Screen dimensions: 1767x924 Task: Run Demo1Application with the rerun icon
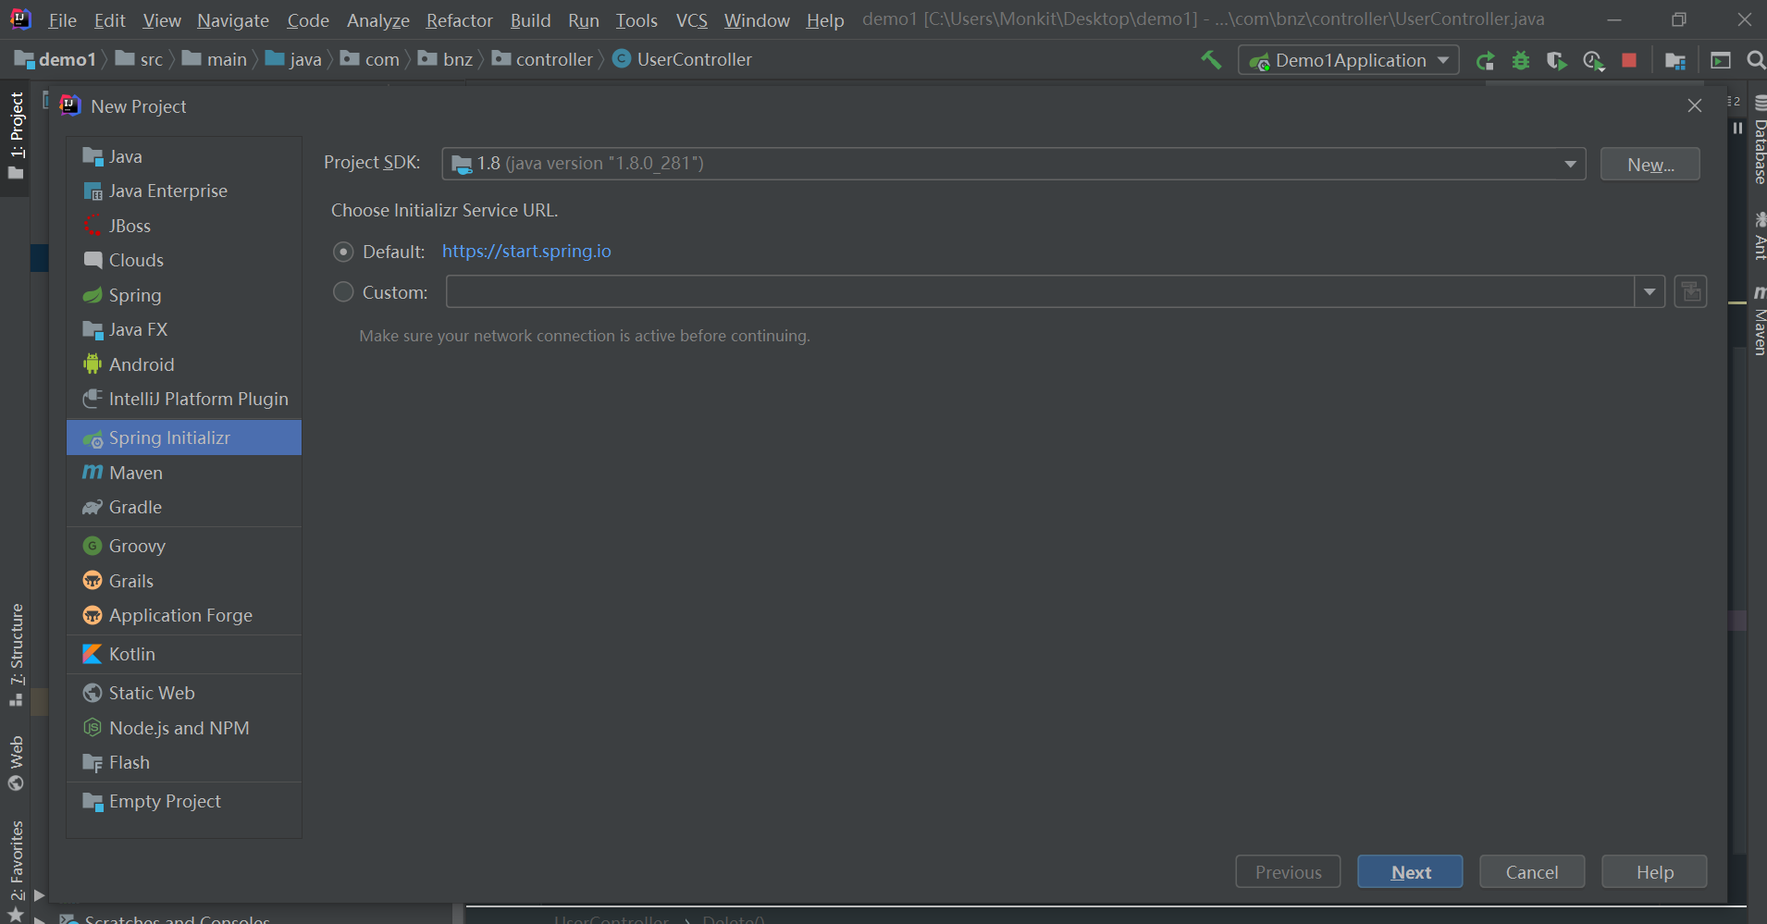pyautogui.click(x=1485, y=61)
